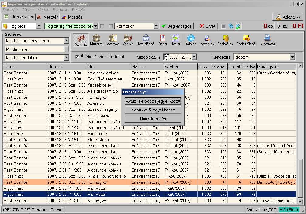Screen dimensions: 306x214
Task: Click the (PENZTAROS) Pénztáros Dezső status entry
Action: tap(33, 210)
